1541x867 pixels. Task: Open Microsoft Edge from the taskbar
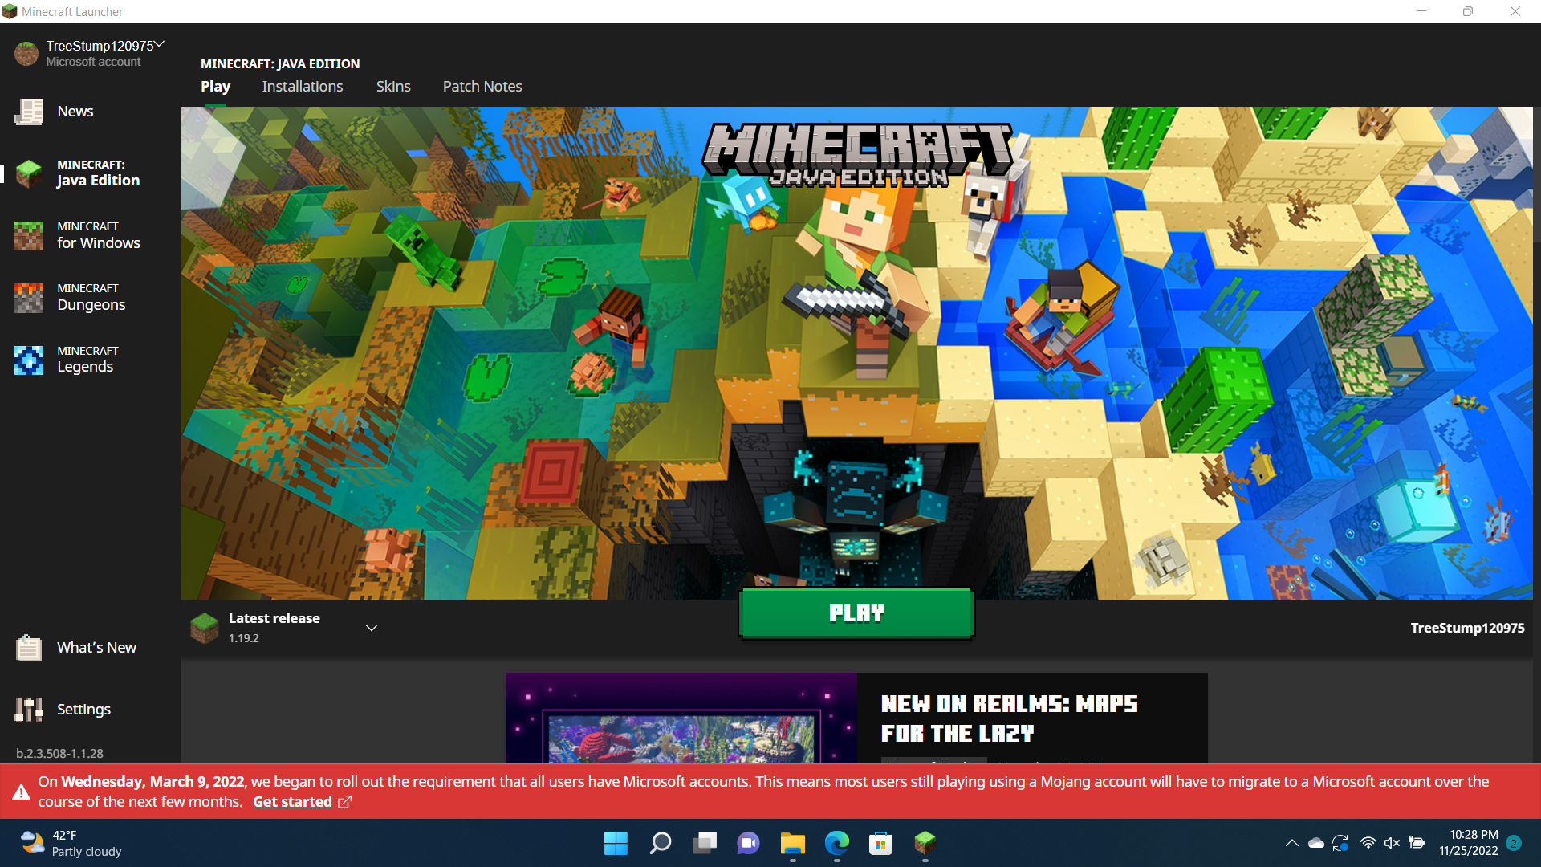836,843
